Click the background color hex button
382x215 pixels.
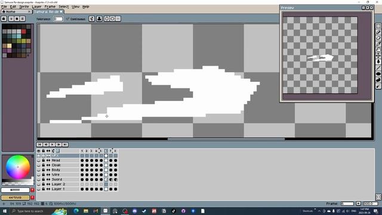16,198
